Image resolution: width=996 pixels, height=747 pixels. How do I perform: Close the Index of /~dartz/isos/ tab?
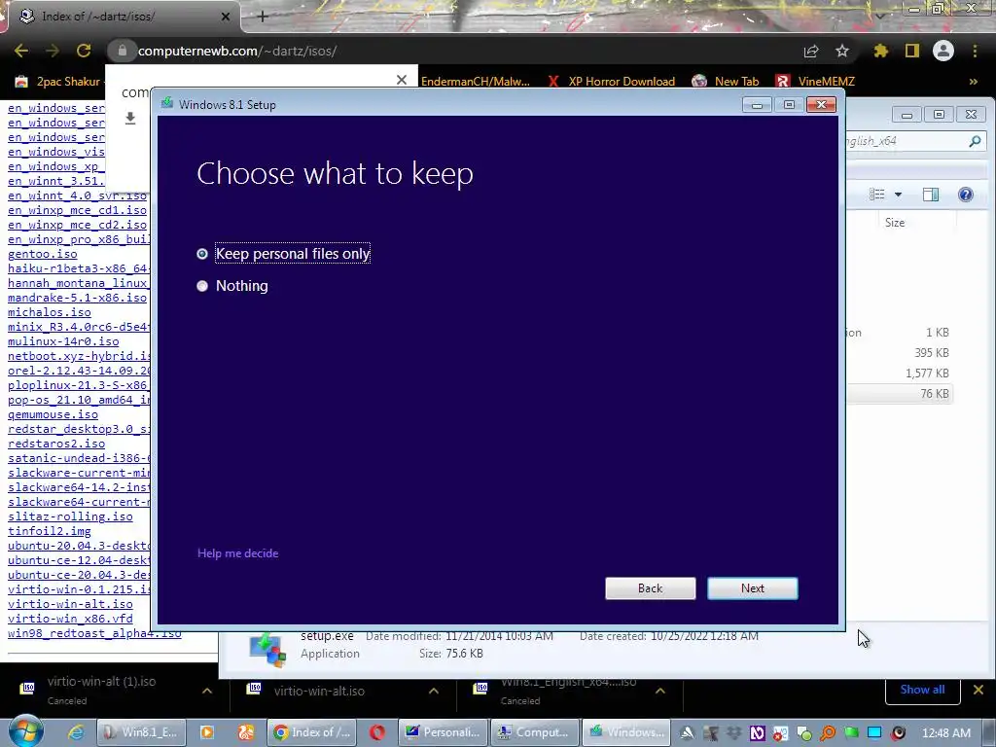click(x=226, y=17)
